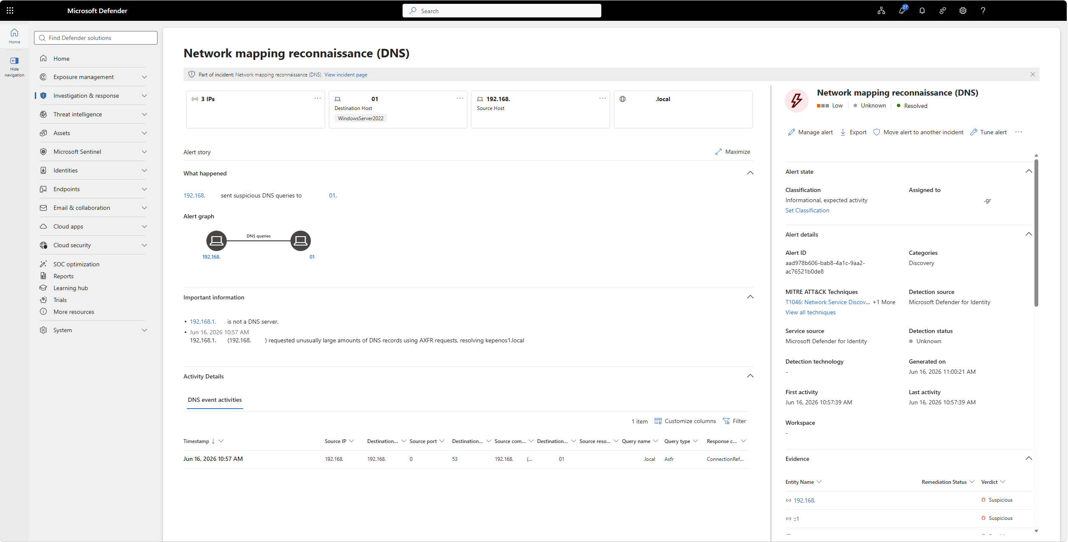Expand Exposure management menu
The height and width of the screenshot is (542, 1068).
coord(144,77)
